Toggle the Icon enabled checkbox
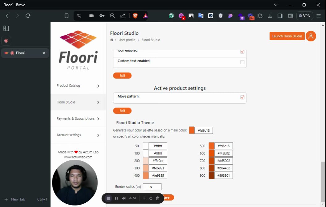326x207 pixels. (x=242, y=51)
